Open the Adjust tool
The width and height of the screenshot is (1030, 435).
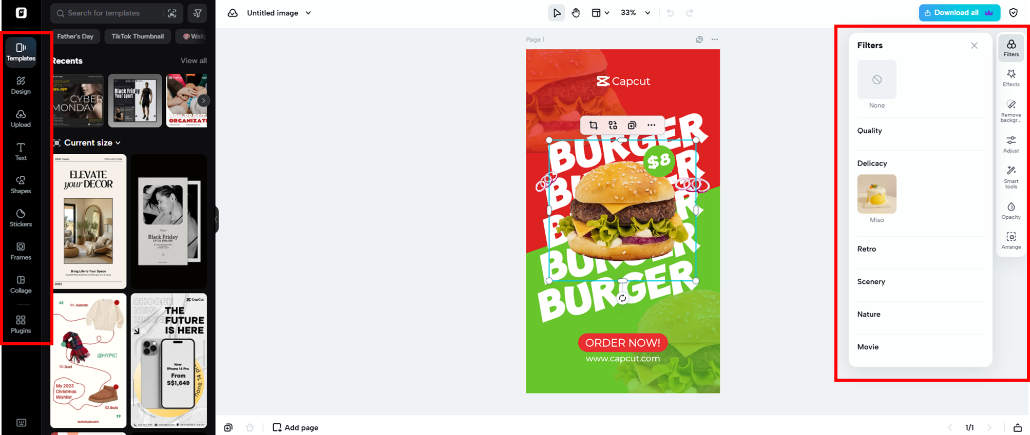(x=1011, y=144)
